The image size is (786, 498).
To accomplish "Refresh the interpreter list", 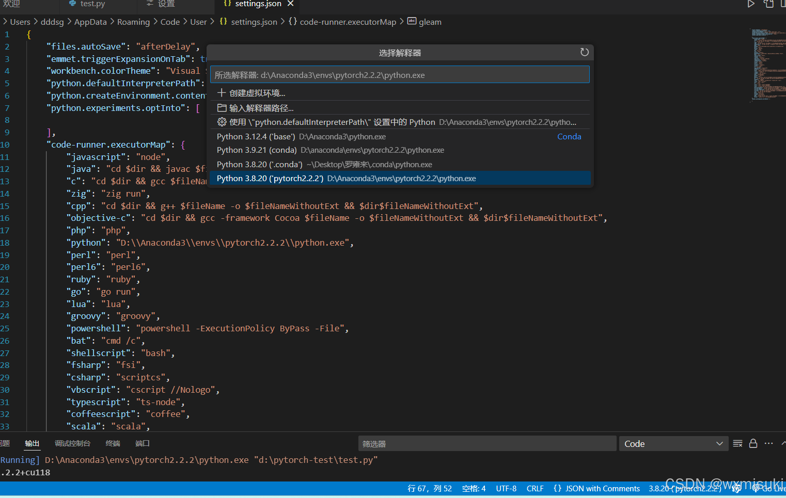I will point(584,52).
